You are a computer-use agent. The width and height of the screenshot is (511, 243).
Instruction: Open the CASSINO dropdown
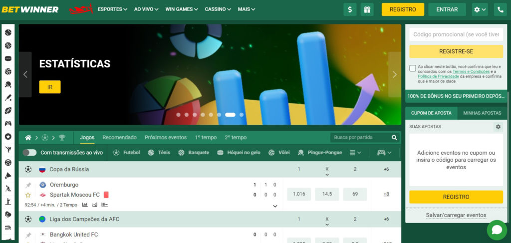pos(218,9)
